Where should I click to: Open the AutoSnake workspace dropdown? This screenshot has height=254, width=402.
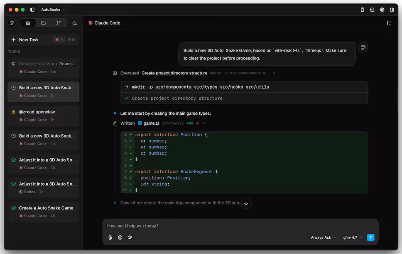tap(53, 9)
